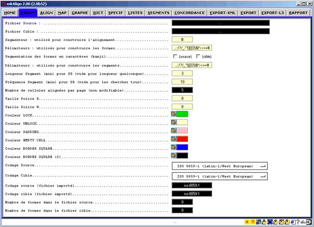Click the orange plus icon in status bar

point(247,222)
